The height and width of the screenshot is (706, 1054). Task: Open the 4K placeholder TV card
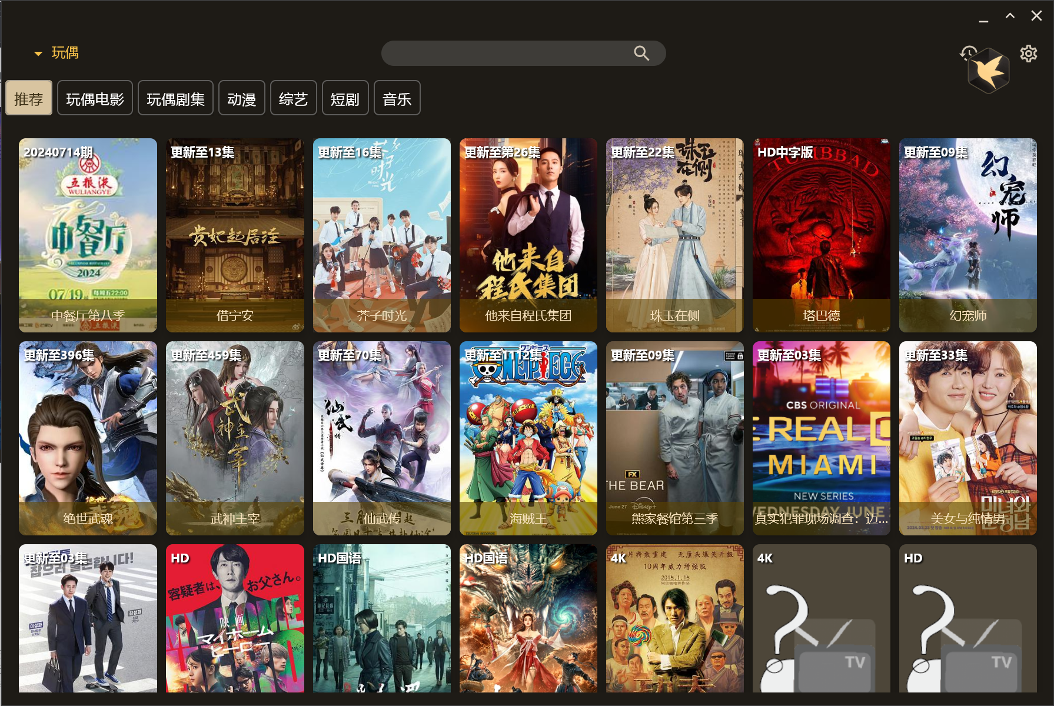(x=821, y=618)
